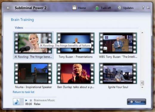Open Tony Buzan Presentations video thumbnail
The height and width of the screenshot is (112, 155).
click(x=75, y=43)
